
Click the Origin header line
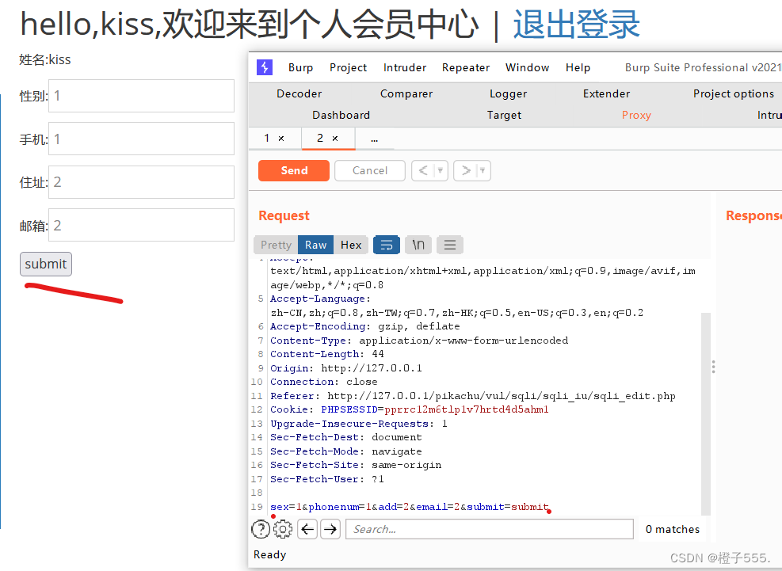346,368
